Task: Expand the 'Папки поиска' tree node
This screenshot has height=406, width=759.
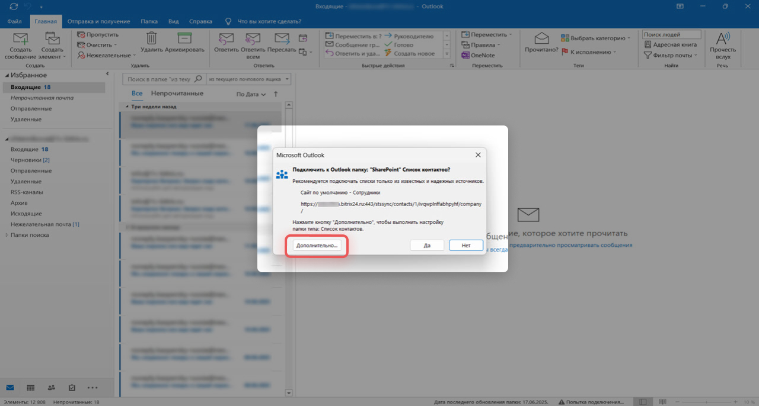Action: tap(7, 235)
